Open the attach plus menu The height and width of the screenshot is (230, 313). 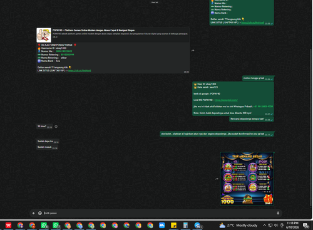(33, 213)
